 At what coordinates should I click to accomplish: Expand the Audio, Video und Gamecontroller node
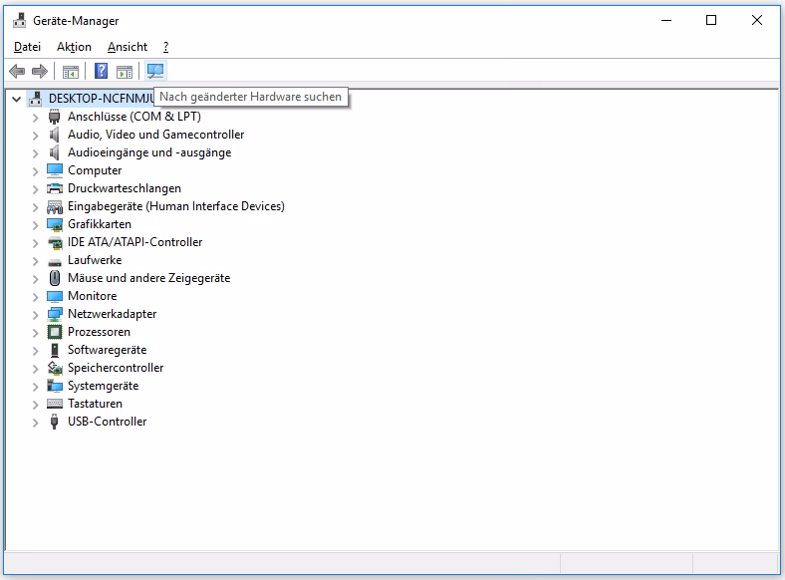point(36,135)
